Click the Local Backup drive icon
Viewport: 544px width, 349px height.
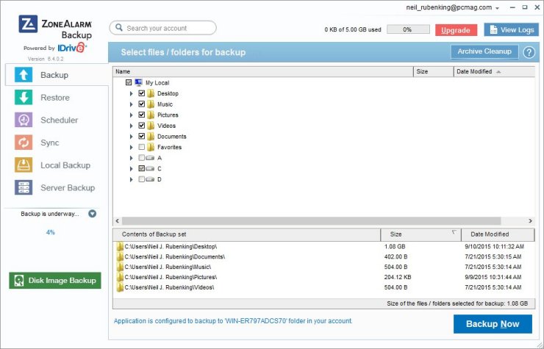(x=24, y=165)
